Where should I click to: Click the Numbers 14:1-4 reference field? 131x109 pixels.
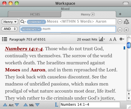90,105
